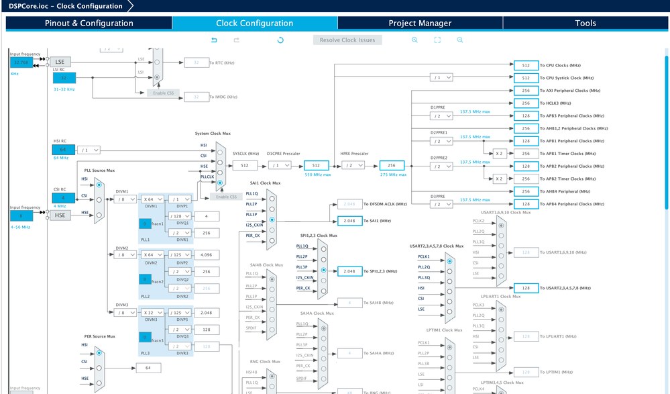Click the LSE 32.768 input frequency field
670x394 pixels.
[21, 62]
